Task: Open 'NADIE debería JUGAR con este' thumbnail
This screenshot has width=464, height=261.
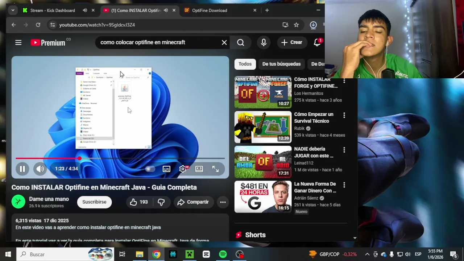Action: (x=263, y=162)
